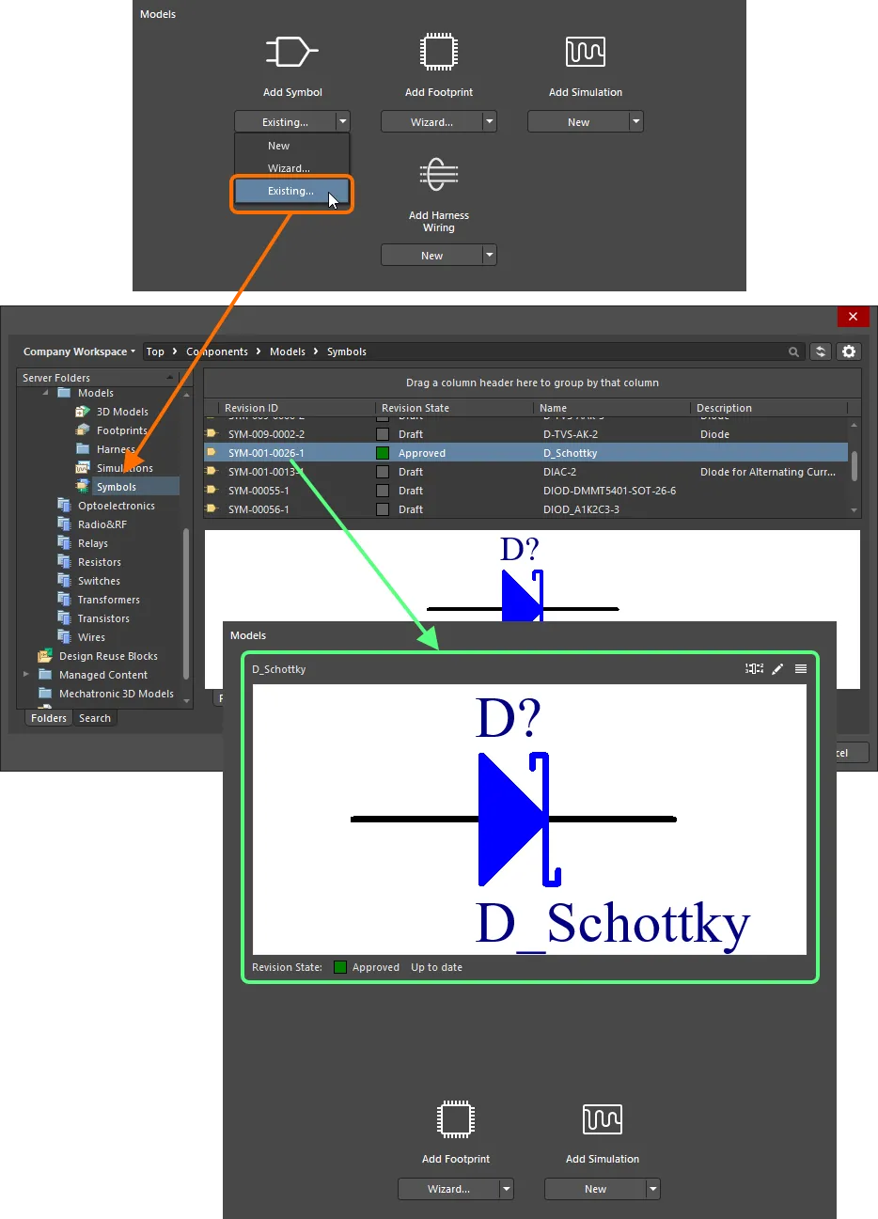
Task: Open the hamburger menu on the D_Schottky preview
Action: click(x=800, y=668)
